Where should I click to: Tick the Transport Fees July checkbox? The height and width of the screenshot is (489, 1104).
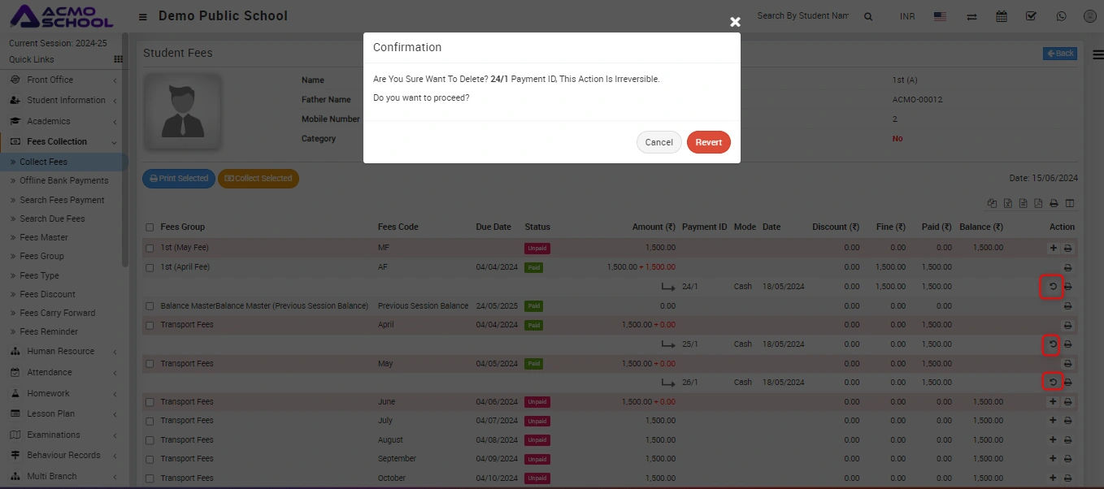150,421
